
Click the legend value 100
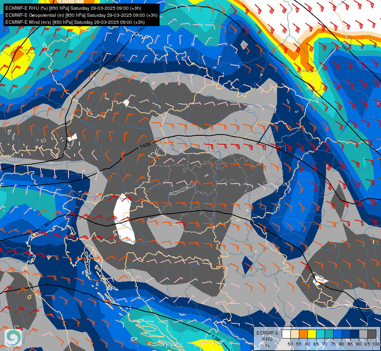tap(376, 344)
